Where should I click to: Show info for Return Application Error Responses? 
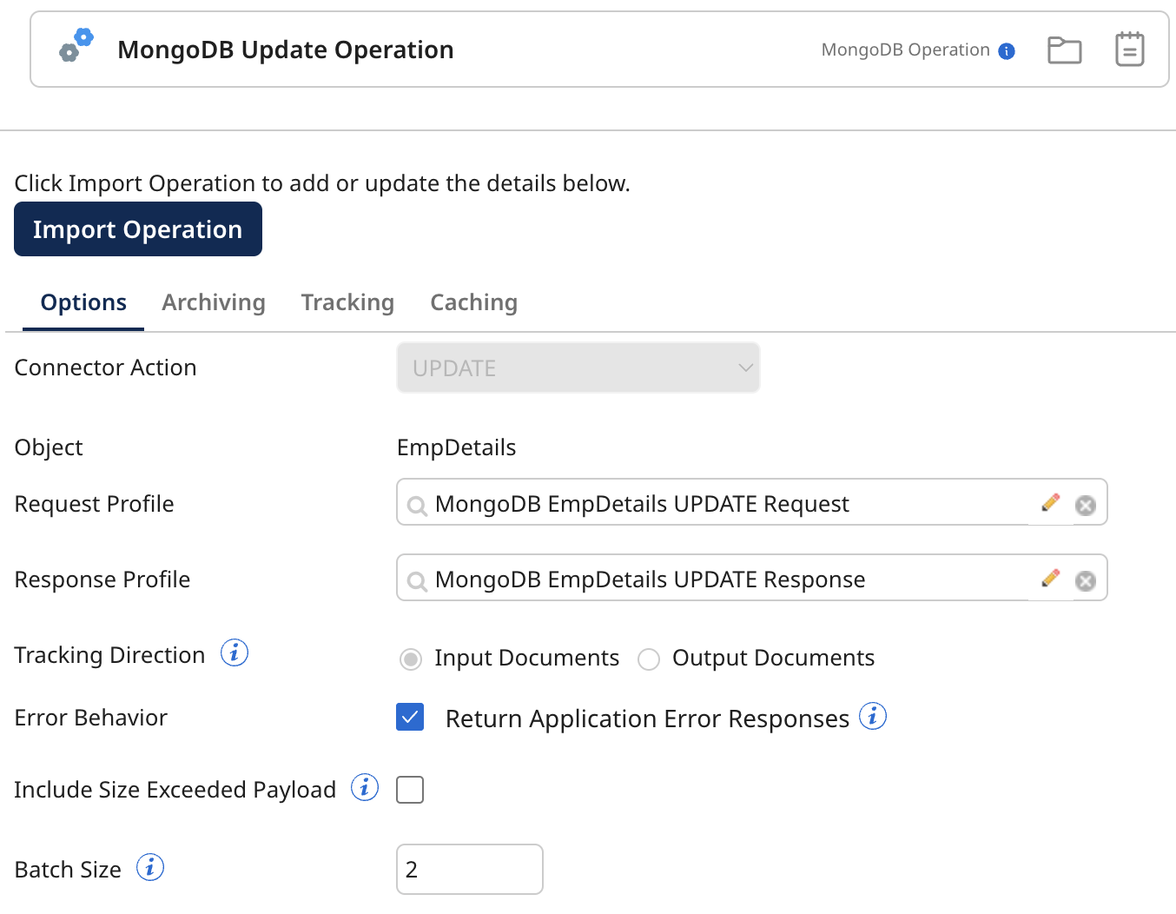873,716
